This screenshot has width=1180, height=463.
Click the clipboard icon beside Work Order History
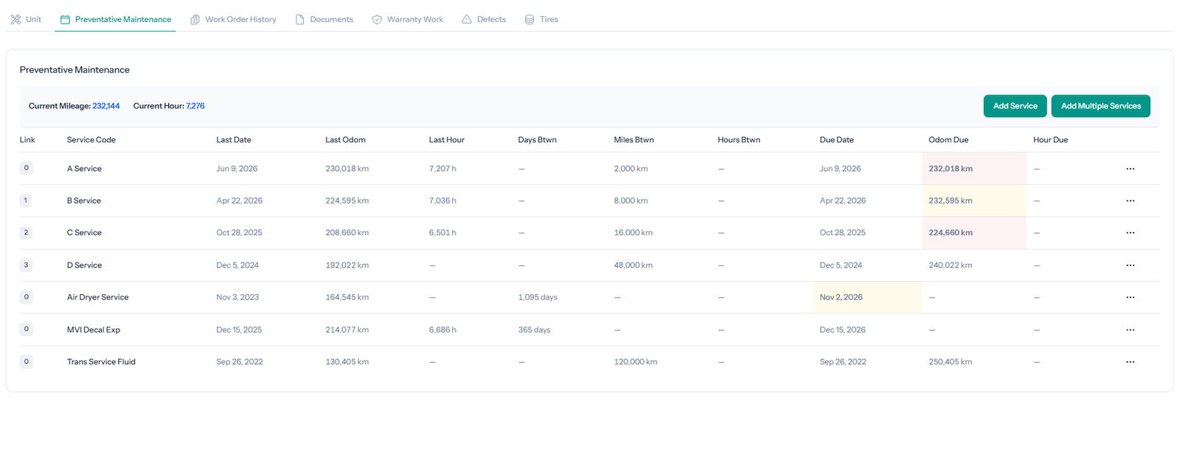coord(195,19)
